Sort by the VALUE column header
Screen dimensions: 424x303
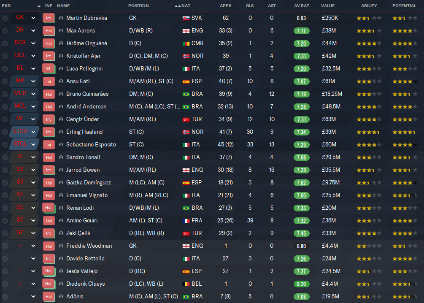328,5
